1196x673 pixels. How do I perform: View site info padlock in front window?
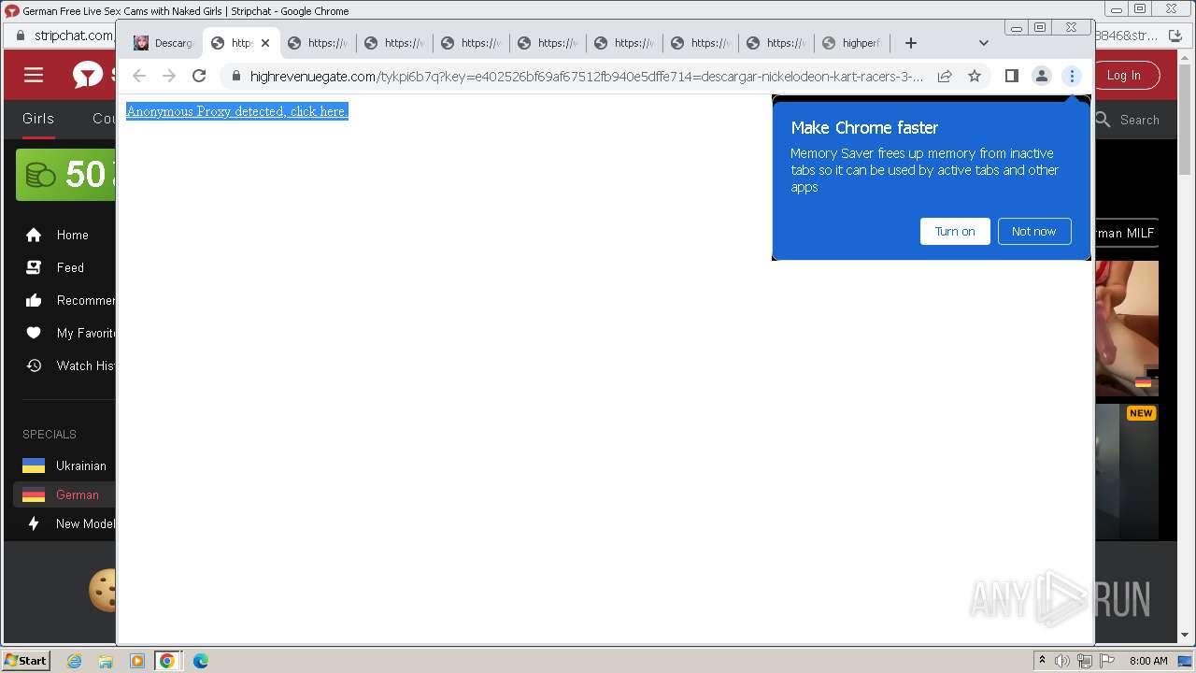pos(235,76)
